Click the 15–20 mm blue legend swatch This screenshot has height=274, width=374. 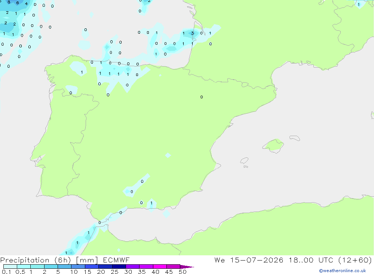click(x=92, y=267)
